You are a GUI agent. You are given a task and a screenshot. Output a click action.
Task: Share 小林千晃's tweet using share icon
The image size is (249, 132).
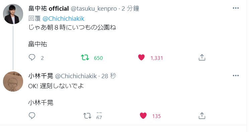coord(202,116)
